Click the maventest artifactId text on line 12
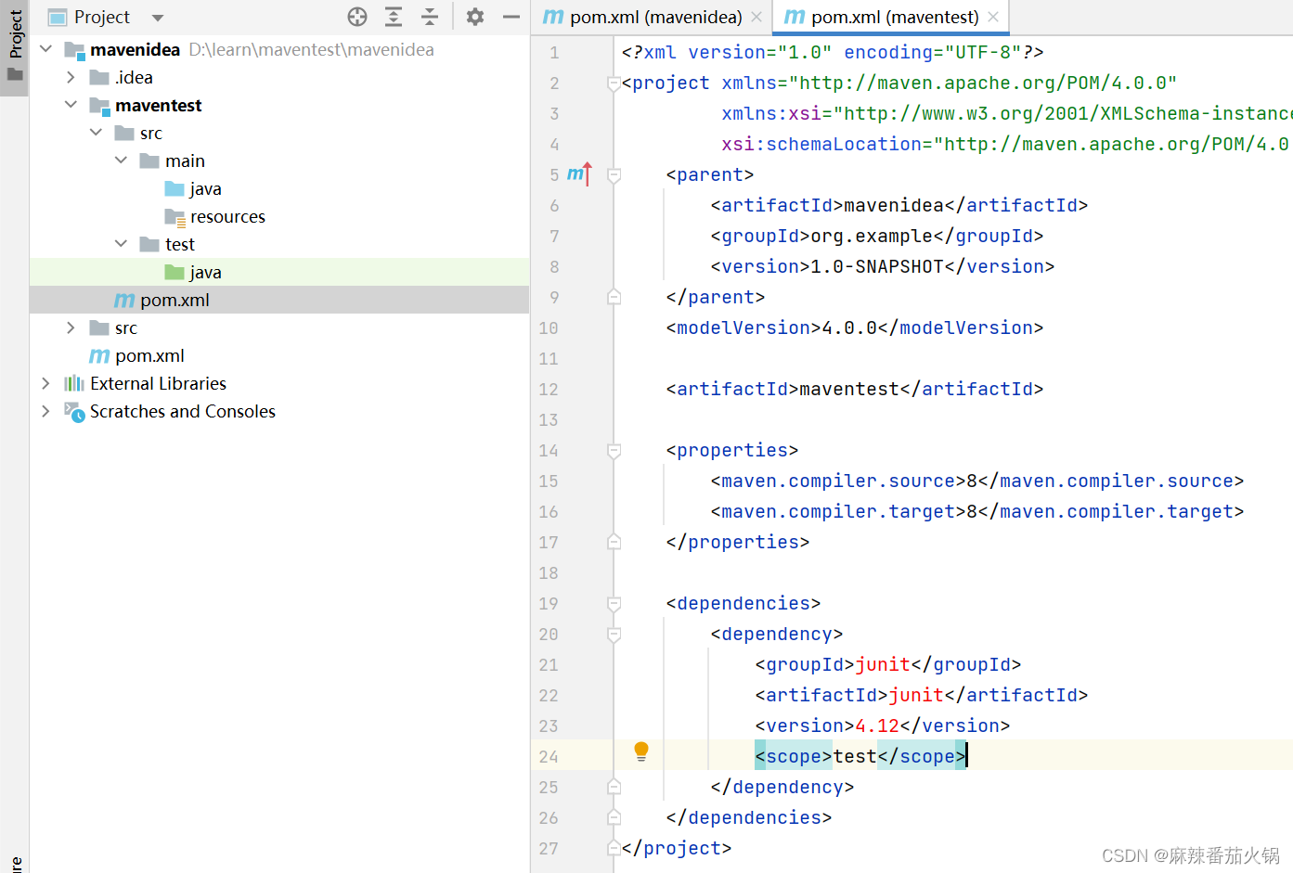This screenshot has width=1293, height=873. tap(849, 389)
